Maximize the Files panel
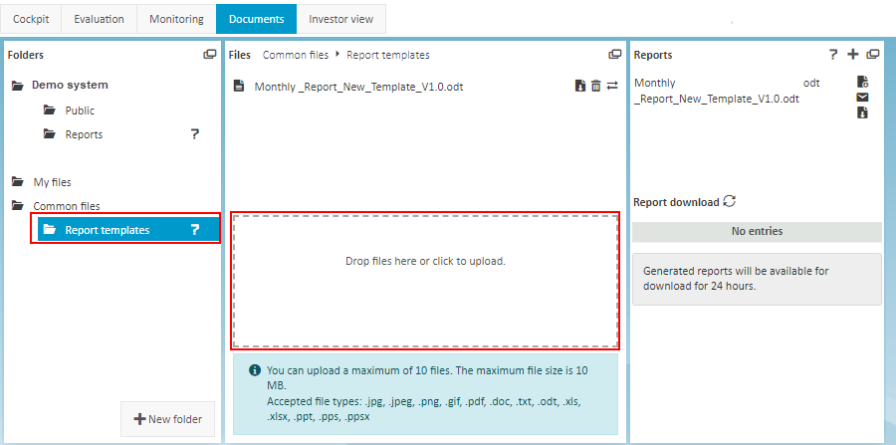The height and width of the screenshot is (445, 896). tap(614, 55)
